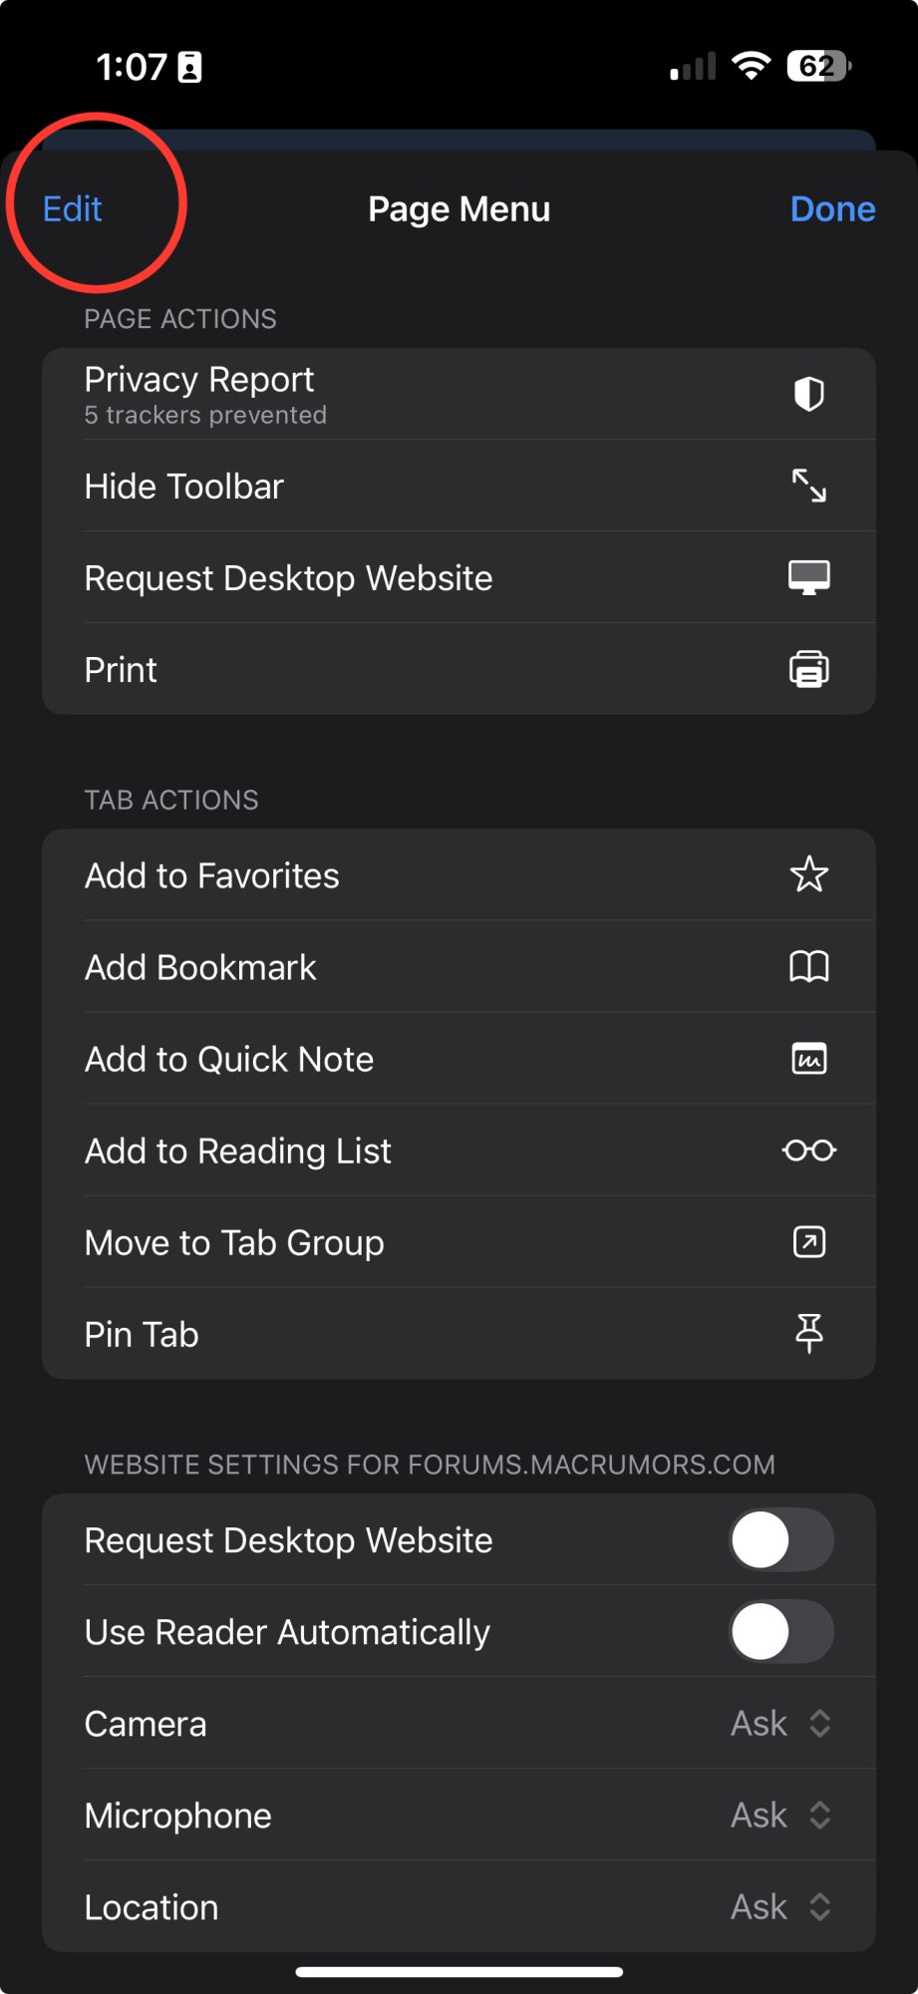918x1994 pixels.
Task: Tap the Wi-Fi status icon
Action: (x=751, y=66)
